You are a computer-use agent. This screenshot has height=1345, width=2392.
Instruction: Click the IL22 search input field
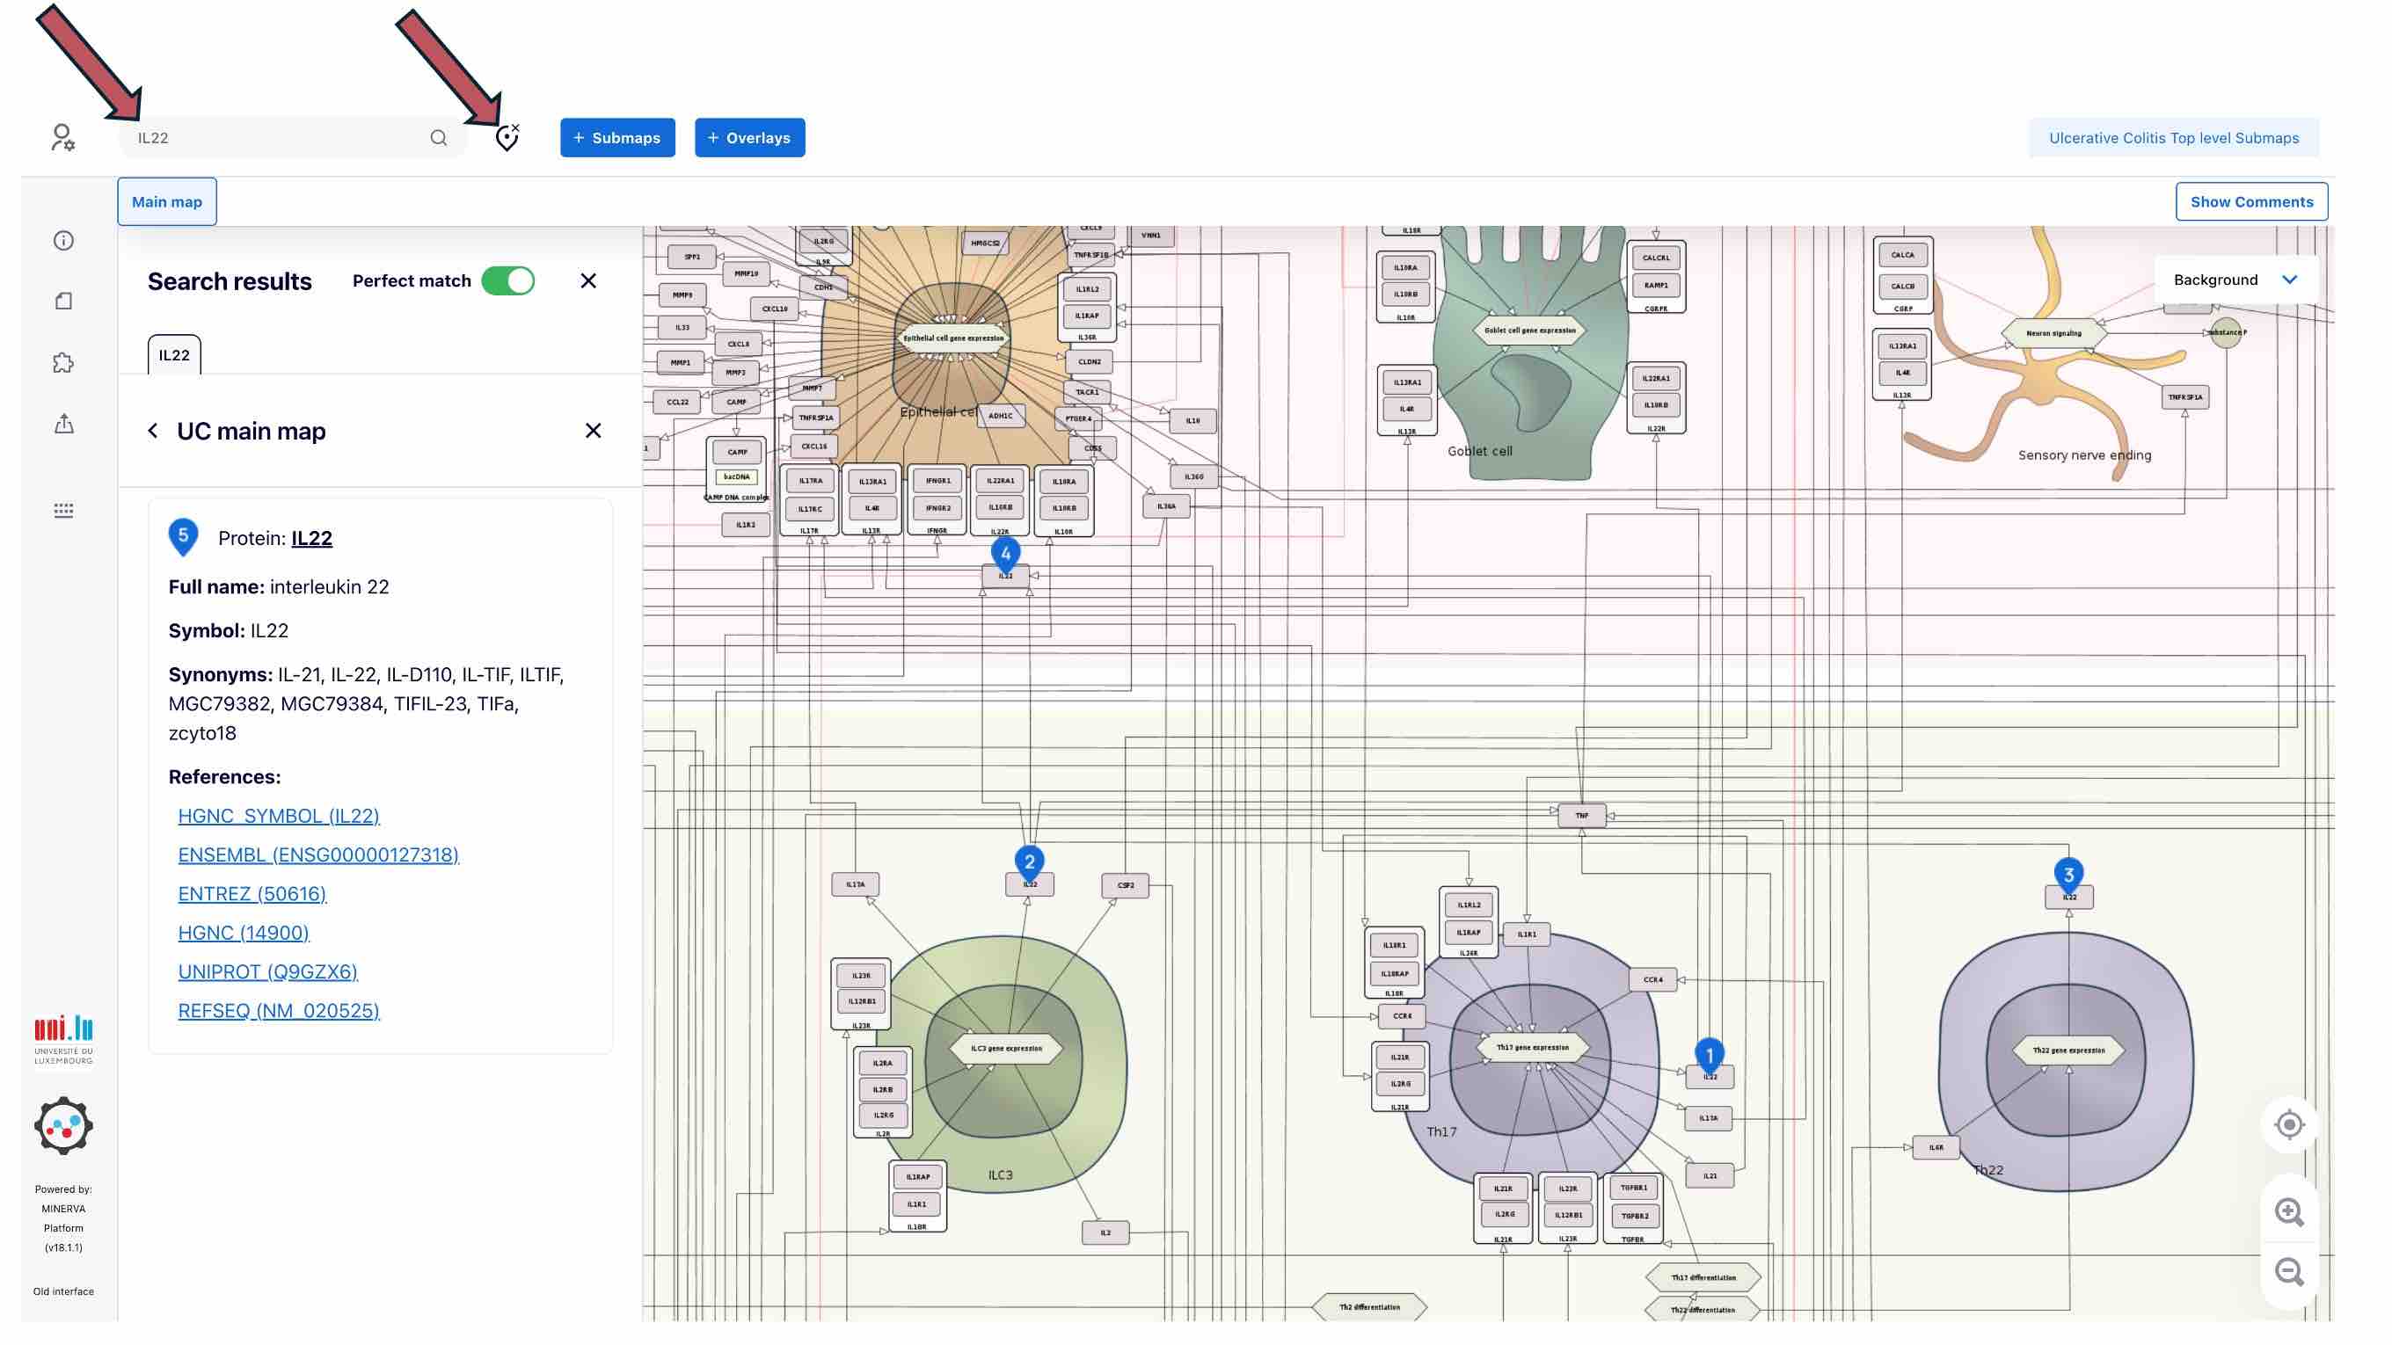[x=279, y=137]
